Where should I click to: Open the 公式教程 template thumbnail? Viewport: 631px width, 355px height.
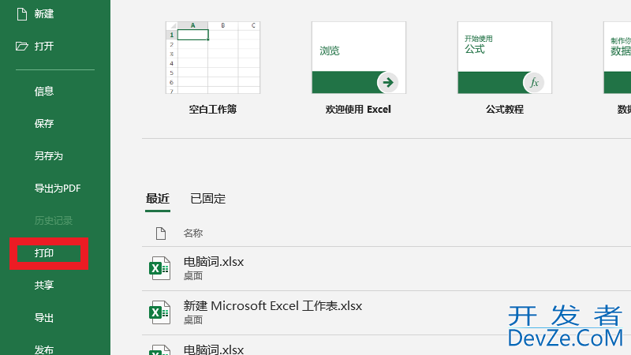[x=505, y=58]
